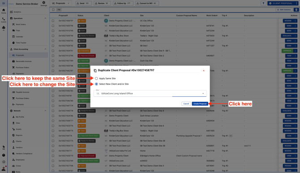Collapse the Operations section
300x173 pixels.
click(45, 18)
